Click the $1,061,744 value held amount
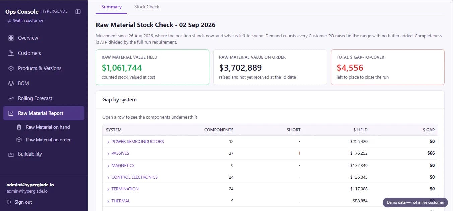453x211 pixels. point(122,68)
